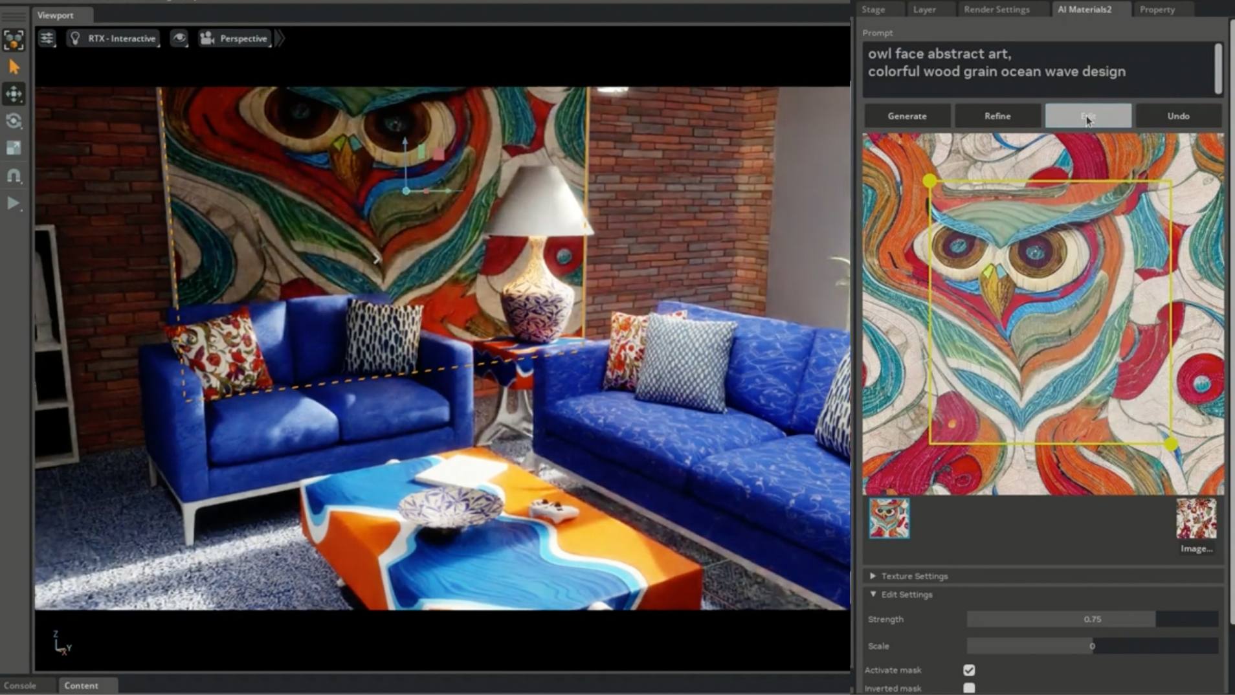Switch to the Property tab

tap(1157, 10)
